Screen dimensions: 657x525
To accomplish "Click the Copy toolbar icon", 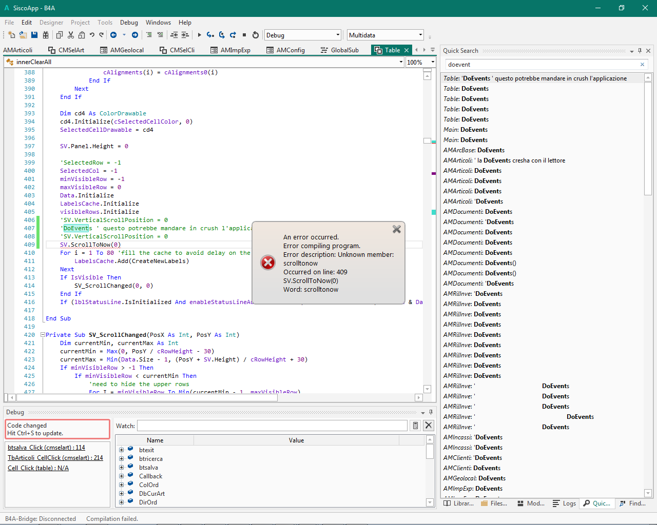I will [60, 35].
